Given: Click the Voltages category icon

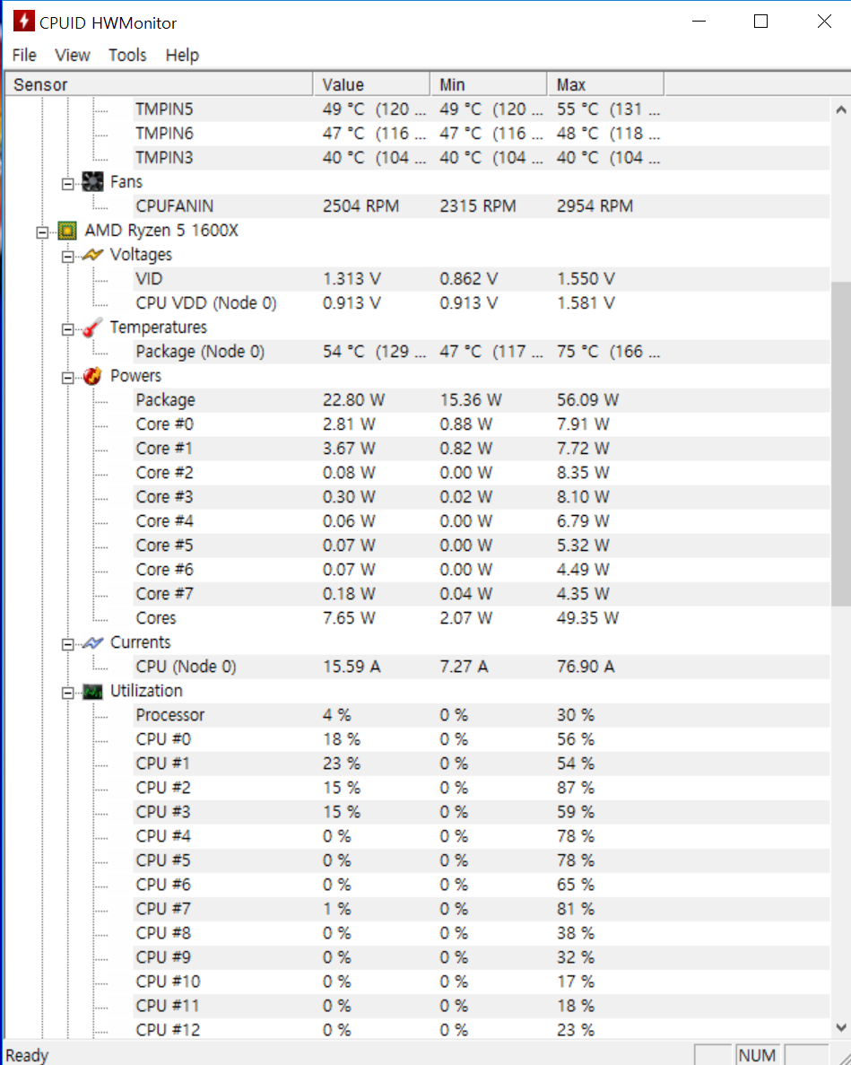Looking at the screenshot, I should [92, 255].
